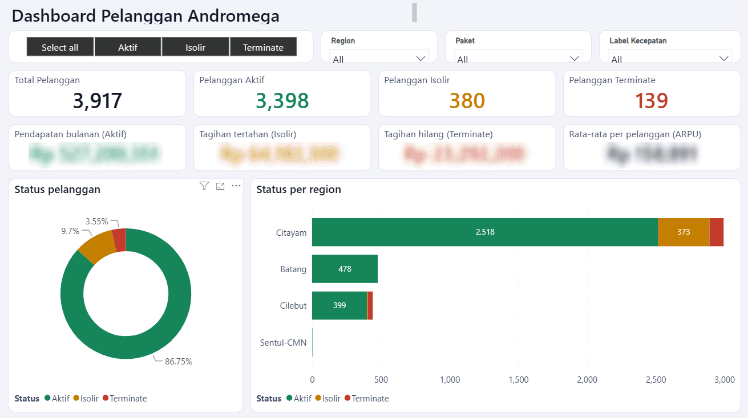Click Batang Aktif bar 478
748x418 pixels.
point(345,269)
